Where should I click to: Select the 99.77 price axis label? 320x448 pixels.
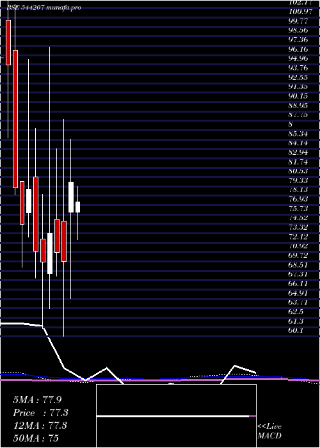click(298, 21)
